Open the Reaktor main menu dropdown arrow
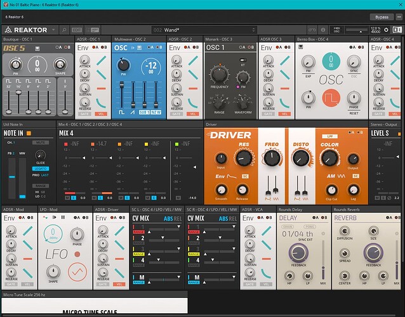The height and width of the screenshot is (317, 405). (x=53, y=30)
